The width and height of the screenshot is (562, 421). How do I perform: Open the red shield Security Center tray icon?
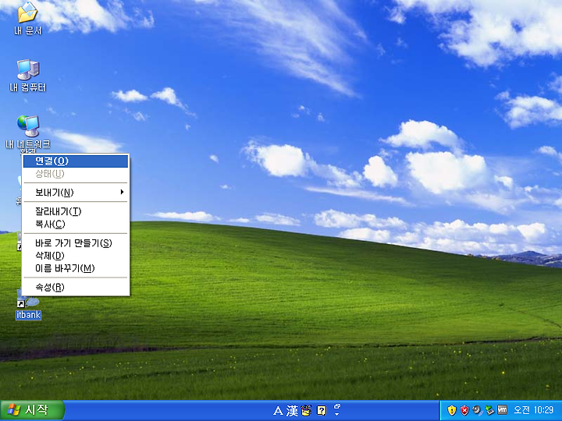464,410
